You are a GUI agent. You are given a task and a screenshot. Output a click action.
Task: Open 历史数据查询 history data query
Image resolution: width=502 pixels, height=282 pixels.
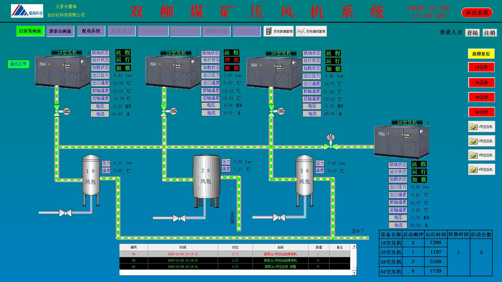pyautogui.click(x=279, y=31)
